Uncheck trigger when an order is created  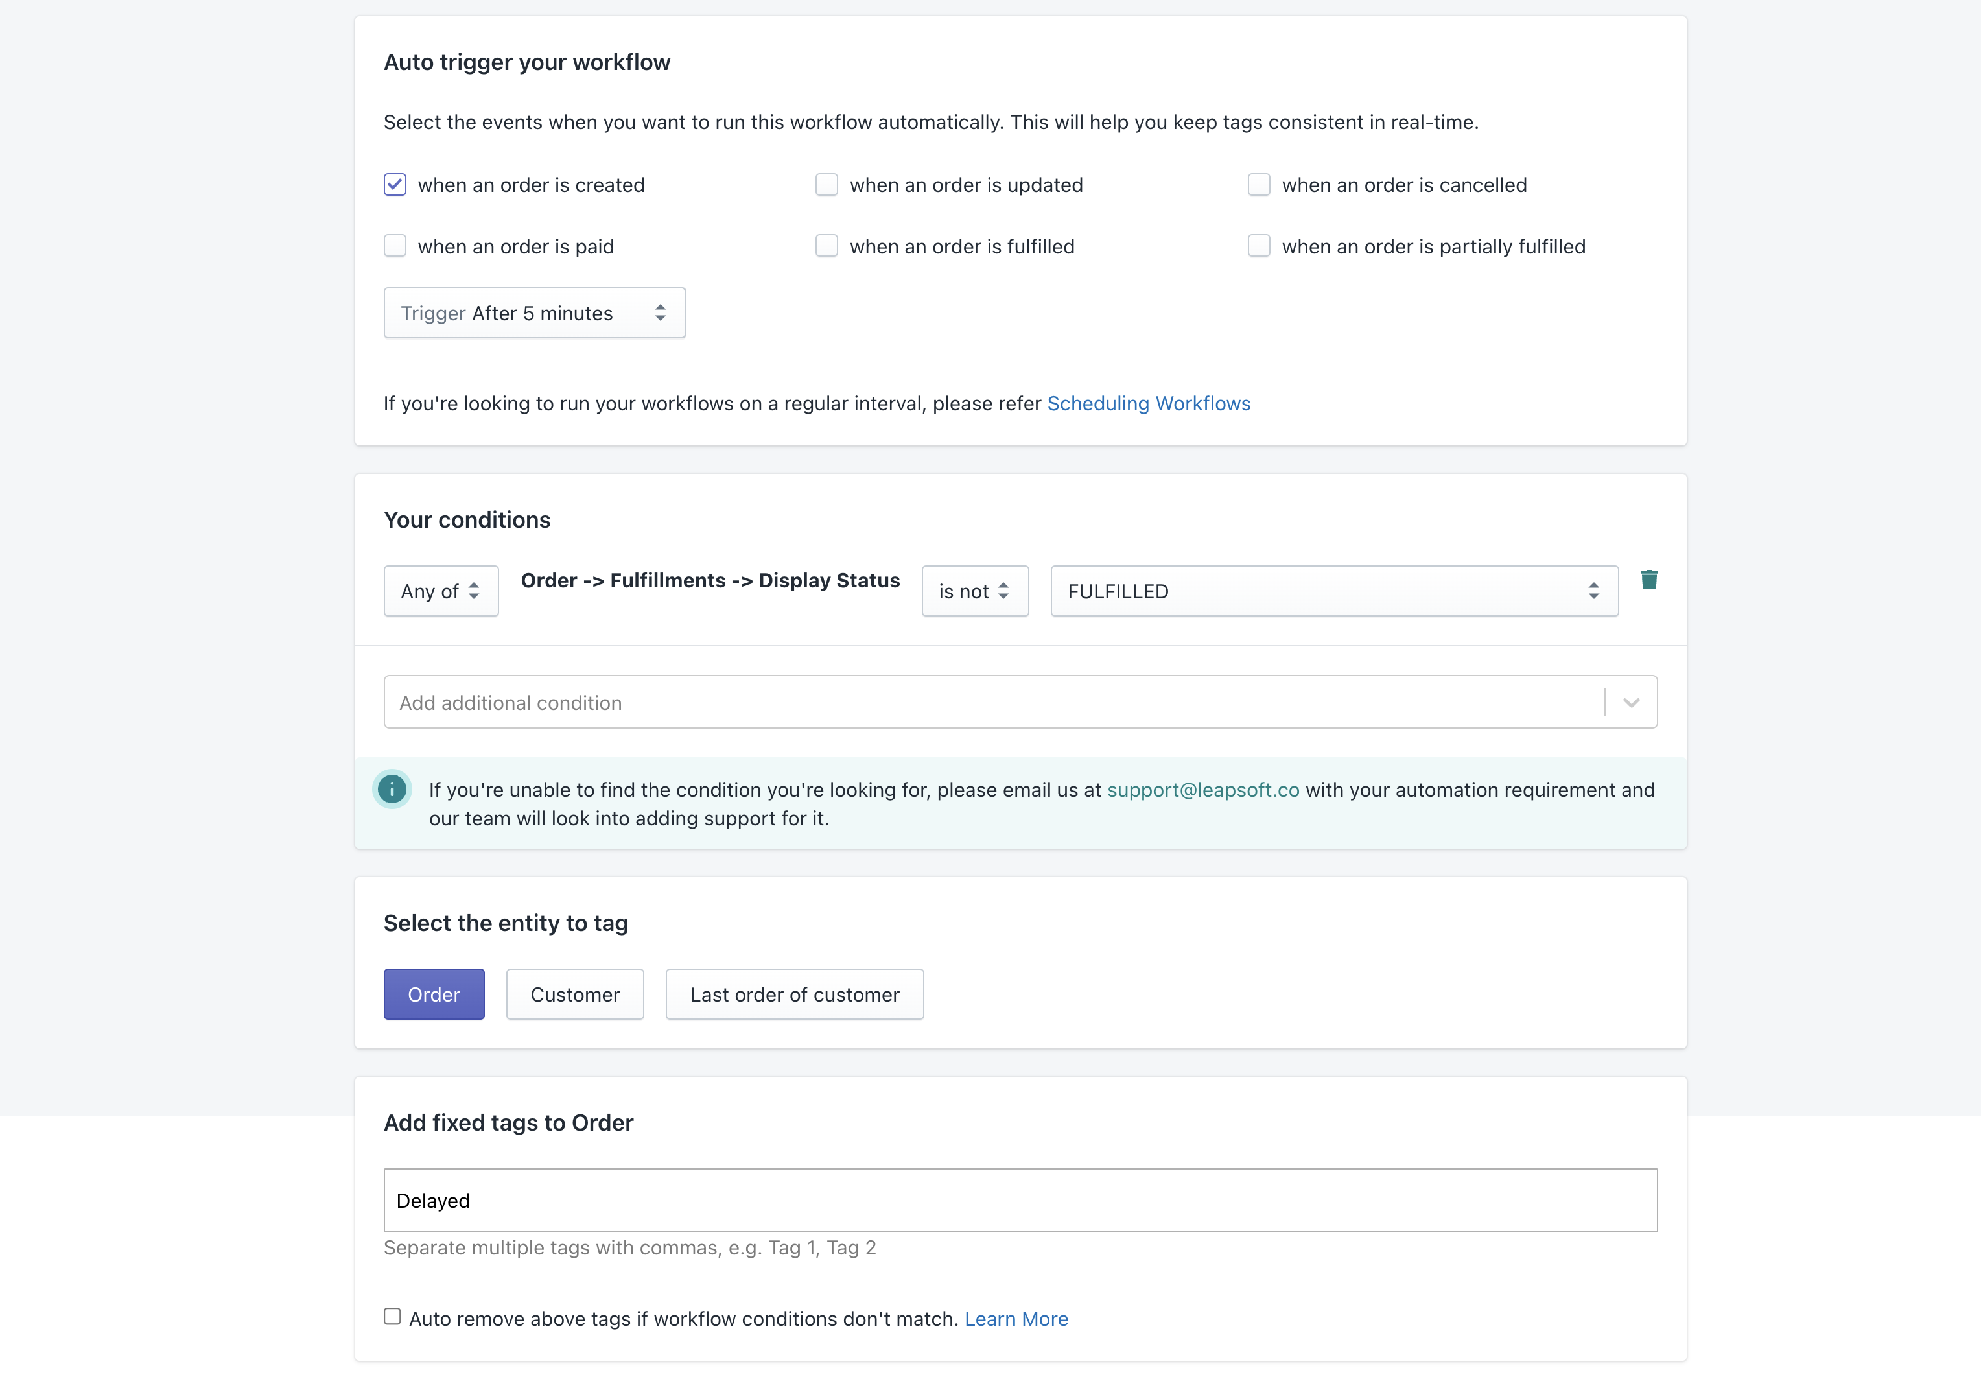pyautogui.click(x=395, y=185)
